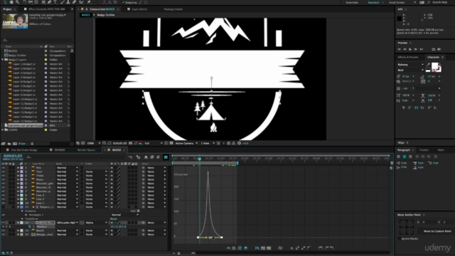Image resolution: width=455 pixels, height=256 pixels.
Task: Open Silhouette Alpha blending mode dropdown
Action: click(68, 223)
